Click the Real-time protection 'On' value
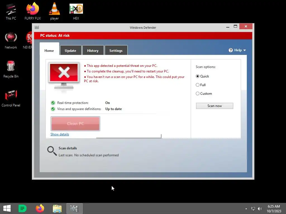This screenshot has width=286, height=214. click(x=108, y=103)
